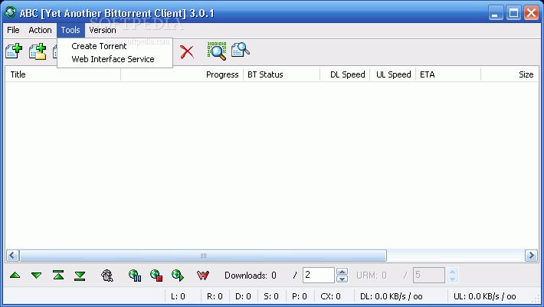Viewport: 544px width, 307px height.
Task: Click the red W web service icon
Action: click(x=202, y=276)
